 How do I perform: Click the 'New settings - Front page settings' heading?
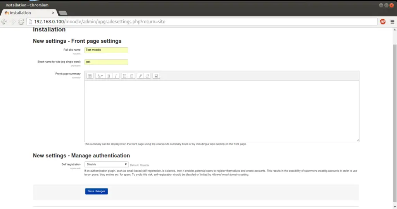pos(77,41)
